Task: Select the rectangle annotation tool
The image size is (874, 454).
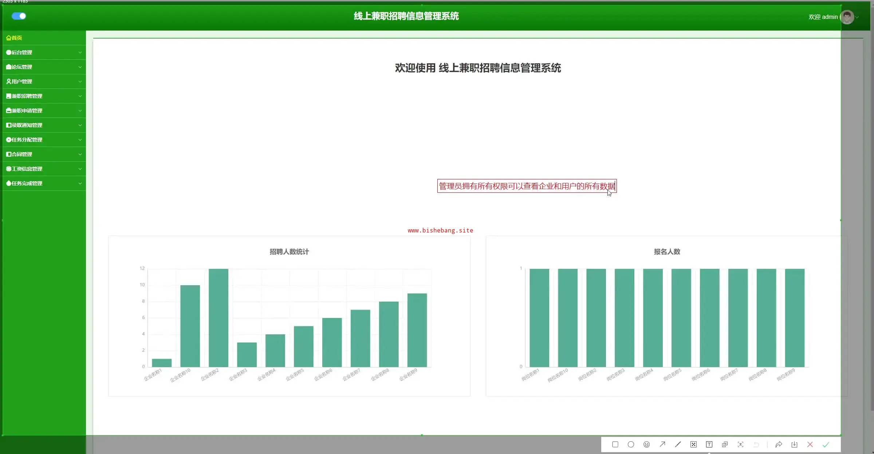Action: point(615,444)
